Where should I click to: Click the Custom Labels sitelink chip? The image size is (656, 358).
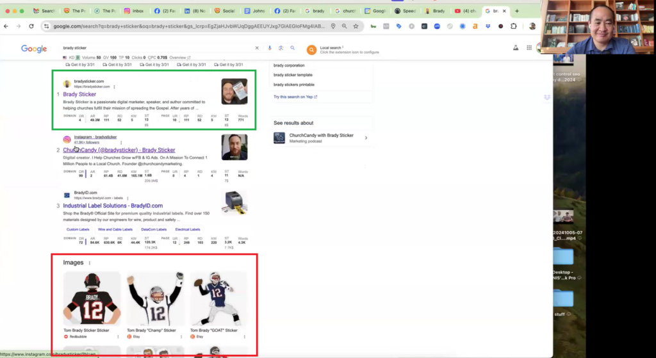(x=78, y=230)
